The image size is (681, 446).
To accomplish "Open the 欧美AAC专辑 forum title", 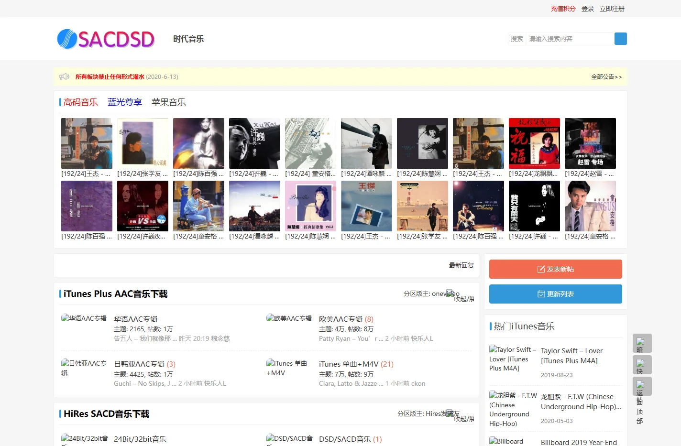I will 340,319.
